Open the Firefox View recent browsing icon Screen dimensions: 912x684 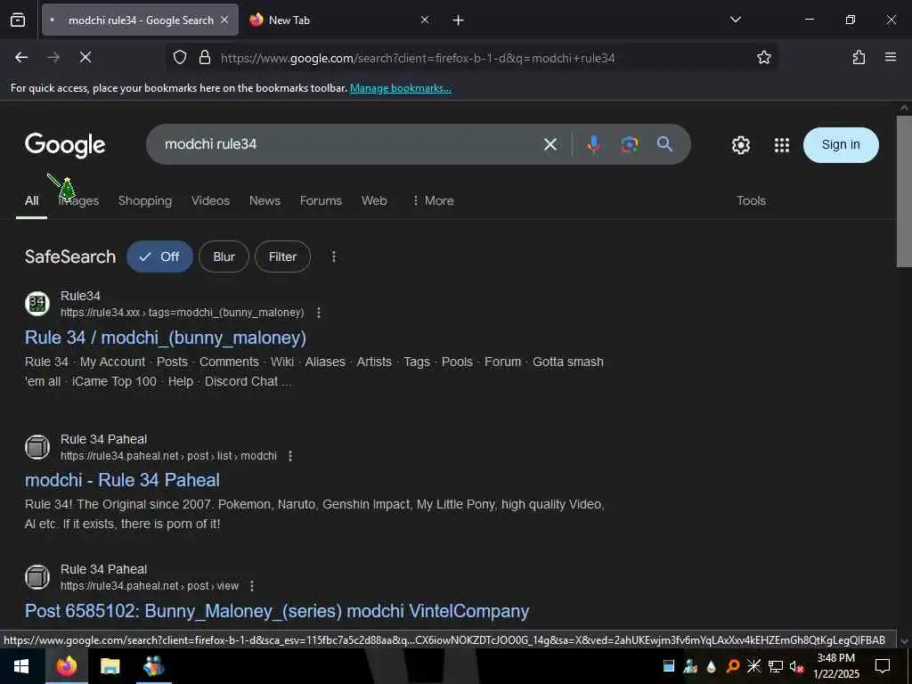[x=18, y=20]
